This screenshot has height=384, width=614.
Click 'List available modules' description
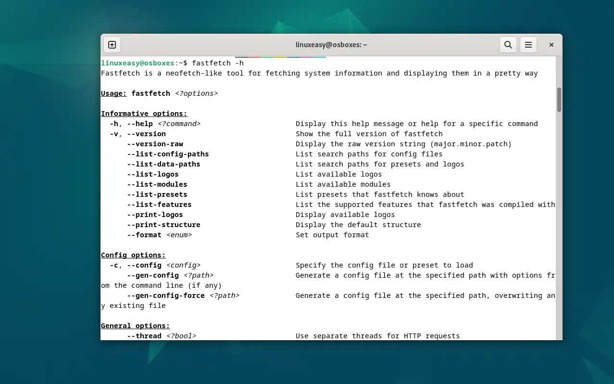tap(343, 184)
